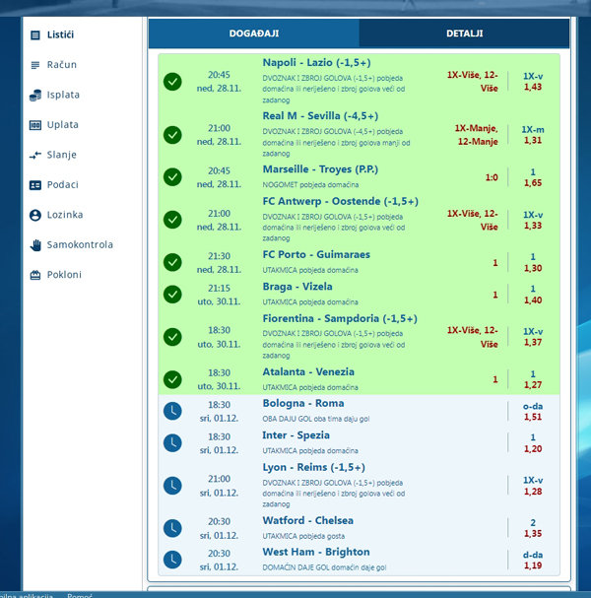Image resolution: width=591 pixels, height=598 pixels.
Task: Click the Samokontrola hand icon
Action: pyautogui.click(x=35, y=244)
